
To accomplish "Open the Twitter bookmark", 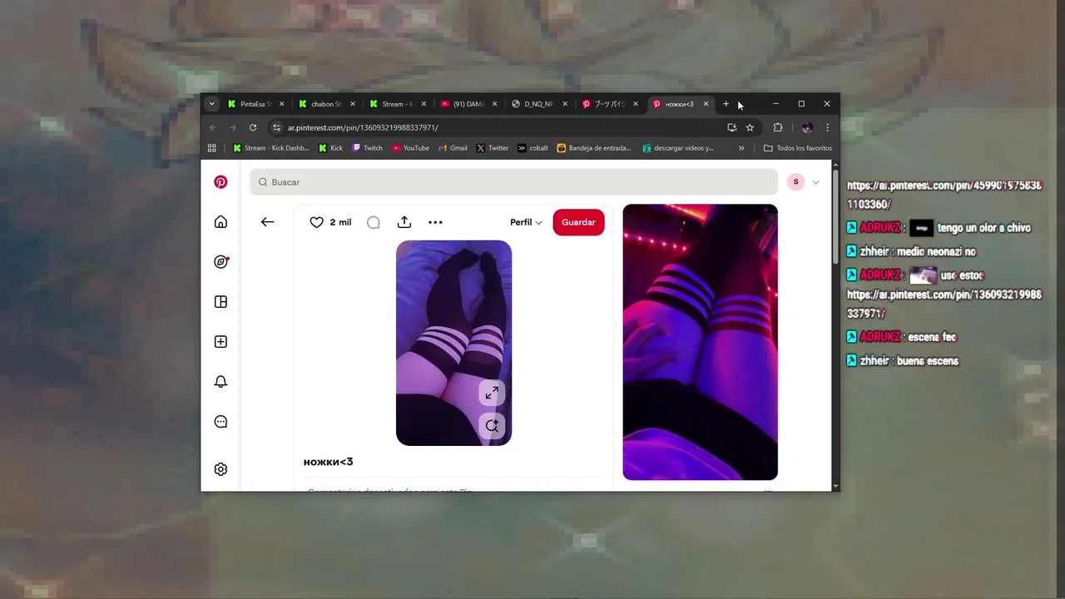I will [x=493, y=148].
